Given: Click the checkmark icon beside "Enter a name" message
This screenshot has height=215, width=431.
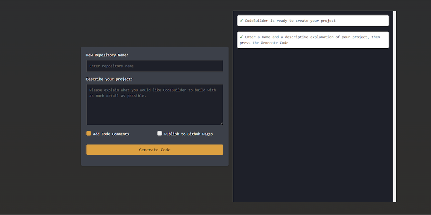Looking at the screenshot, I should tap(241, 37).
